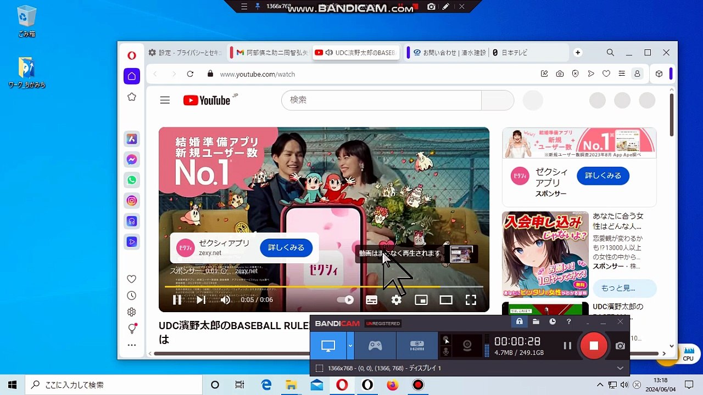
Task: Open settings gear in Opera sidebar
Action: click(132, 312)
